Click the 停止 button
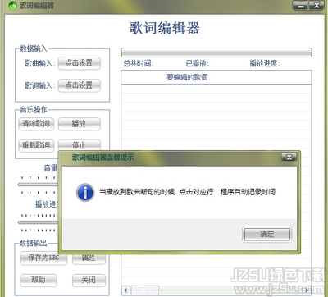 (79, 144)
